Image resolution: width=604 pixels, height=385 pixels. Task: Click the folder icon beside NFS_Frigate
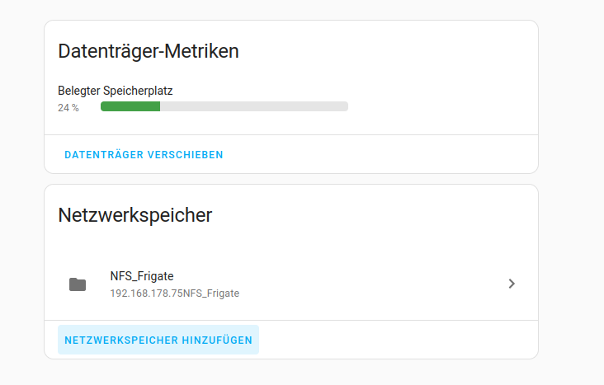[x=78, y=284]
